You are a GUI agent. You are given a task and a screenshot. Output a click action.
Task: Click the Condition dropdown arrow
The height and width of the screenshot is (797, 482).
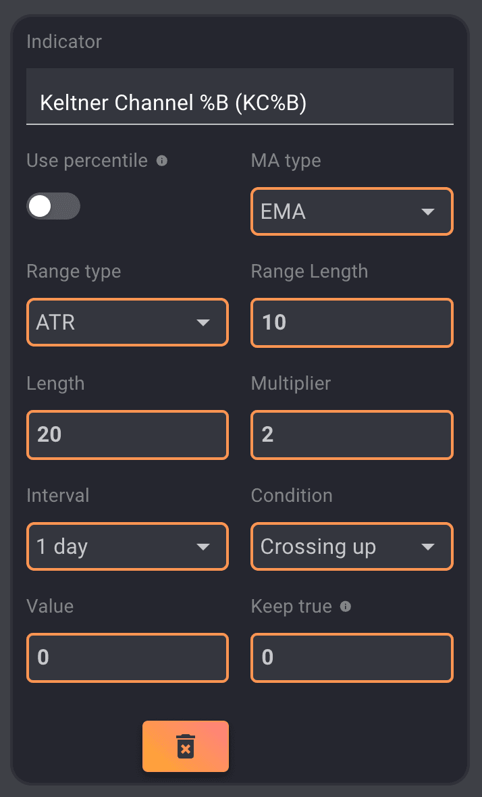tap(427, 546)
